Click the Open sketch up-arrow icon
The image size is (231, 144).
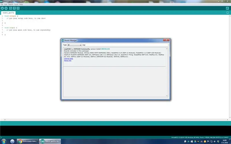point(14,8)
